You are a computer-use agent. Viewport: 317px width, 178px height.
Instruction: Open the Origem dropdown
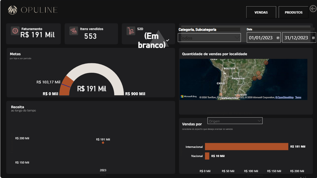pos(235,121)
